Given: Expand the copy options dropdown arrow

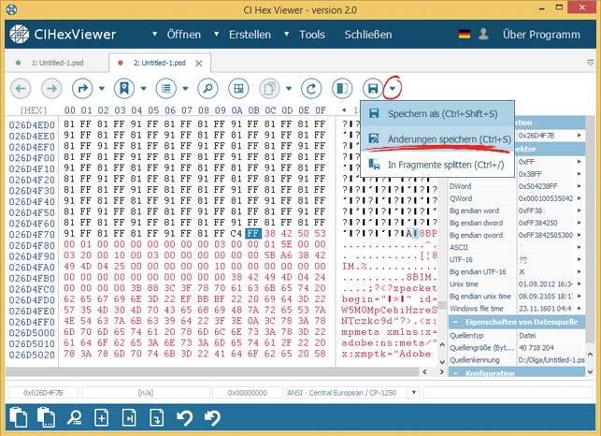Looking at the screenshot, I should tap(289, 89).
